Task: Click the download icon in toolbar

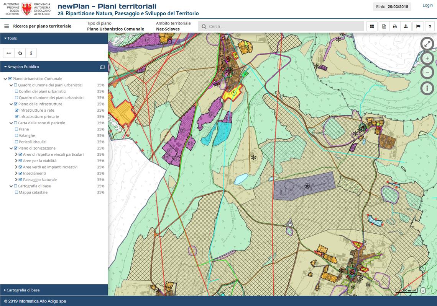Action: (x=406, y=26)
